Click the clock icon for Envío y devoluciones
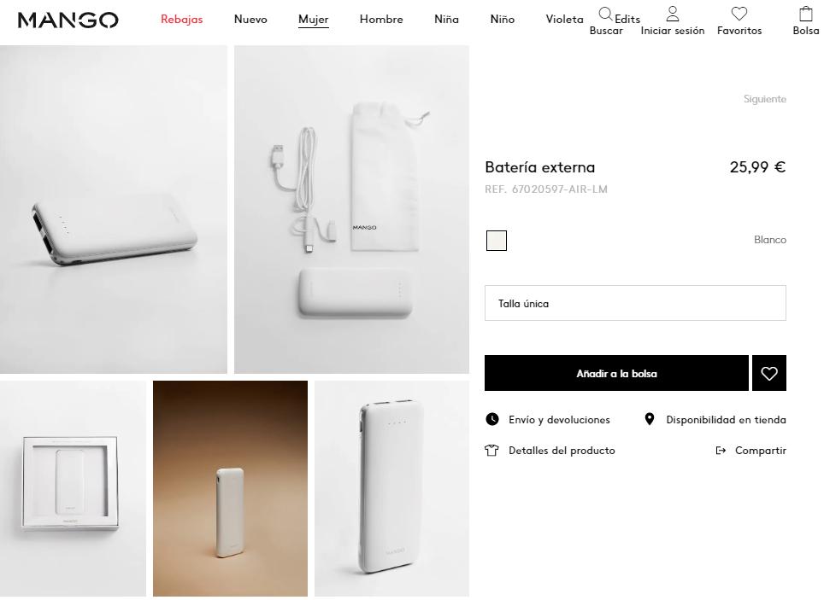The image size is (824, 600). 492,419
